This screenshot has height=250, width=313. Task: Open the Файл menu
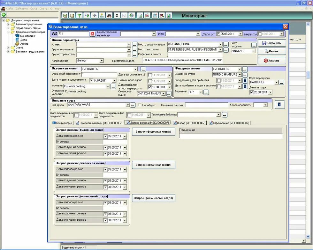coord(9,9)
